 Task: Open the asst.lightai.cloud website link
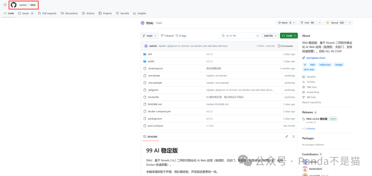point(316,58)
